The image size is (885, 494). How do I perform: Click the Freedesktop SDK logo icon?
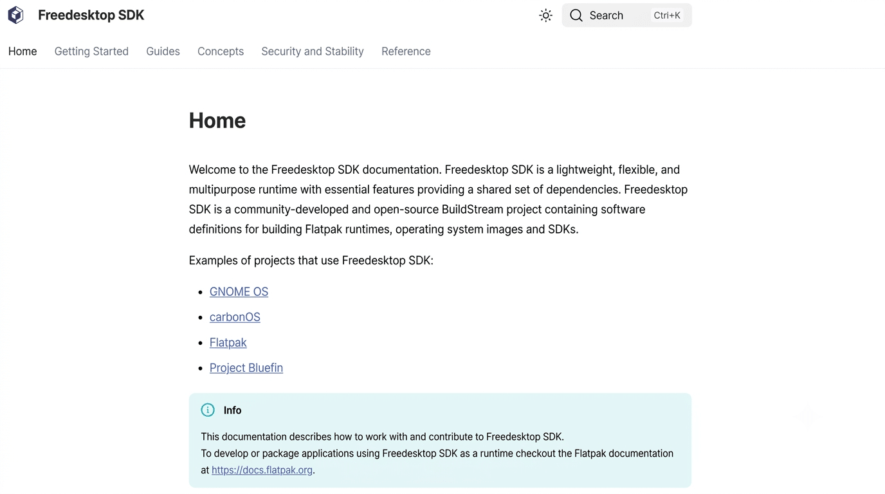point(16,15)
